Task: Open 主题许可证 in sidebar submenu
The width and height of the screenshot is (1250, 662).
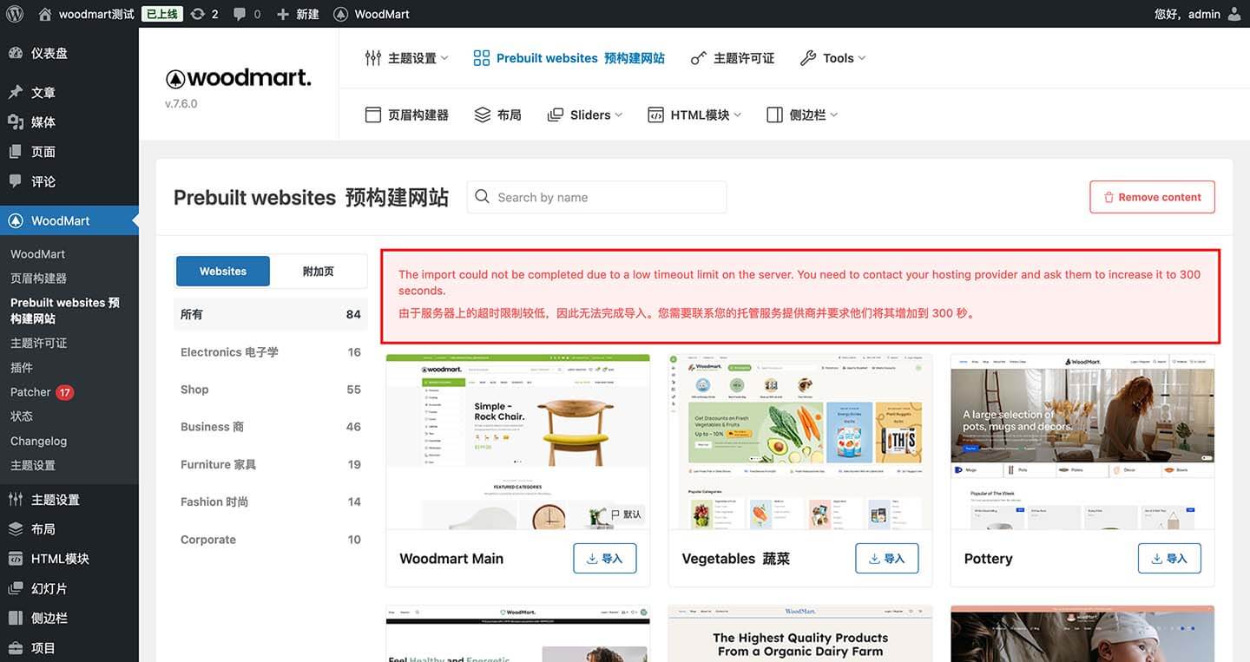Action: tap(38, 343)
